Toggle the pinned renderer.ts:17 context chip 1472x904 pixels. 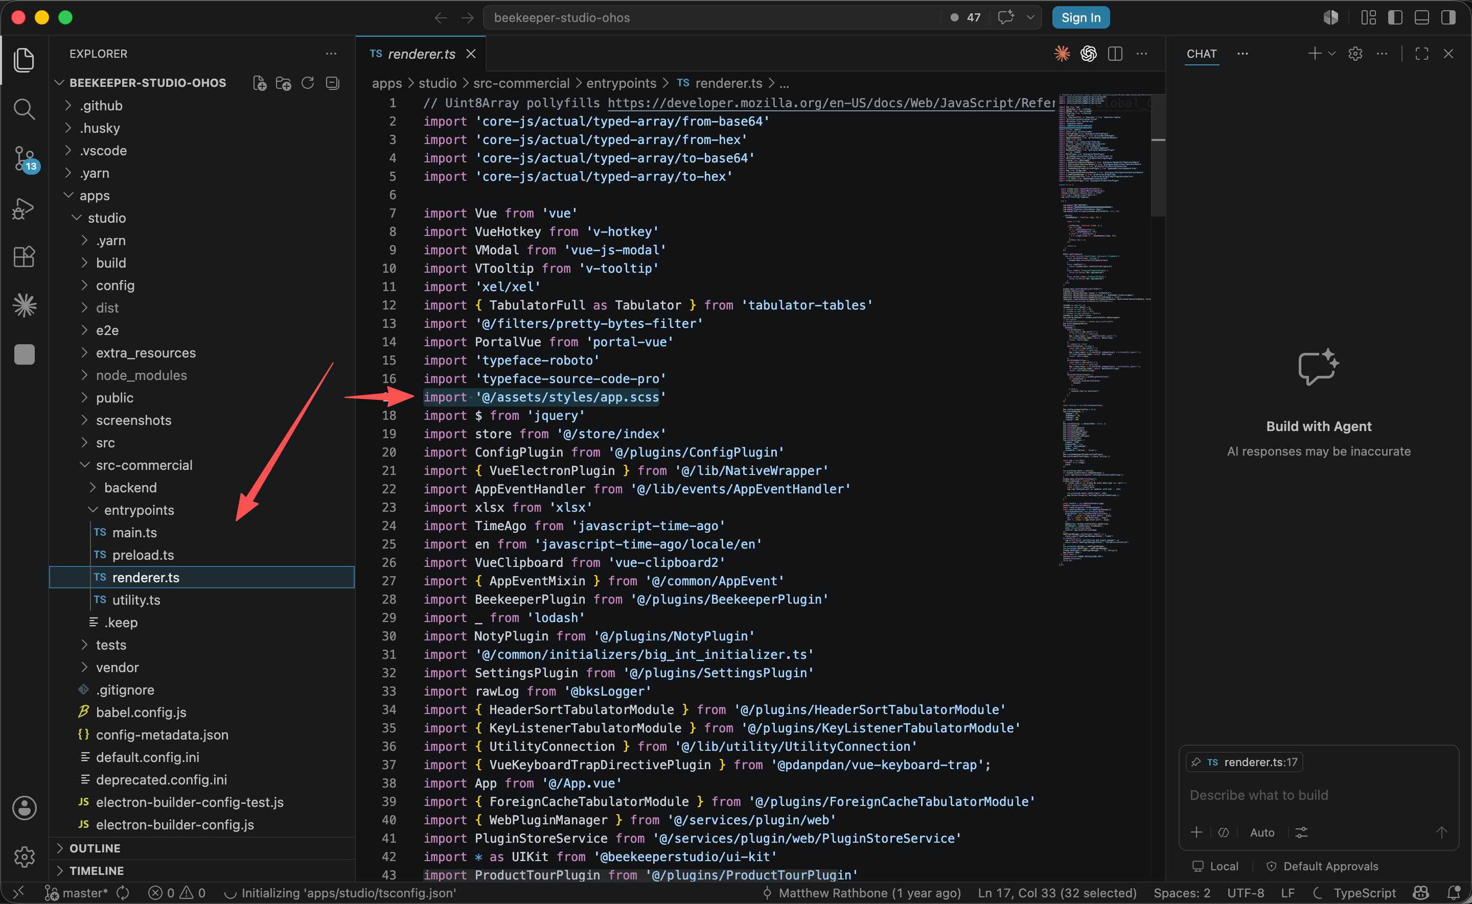[x=1244, y=762]
